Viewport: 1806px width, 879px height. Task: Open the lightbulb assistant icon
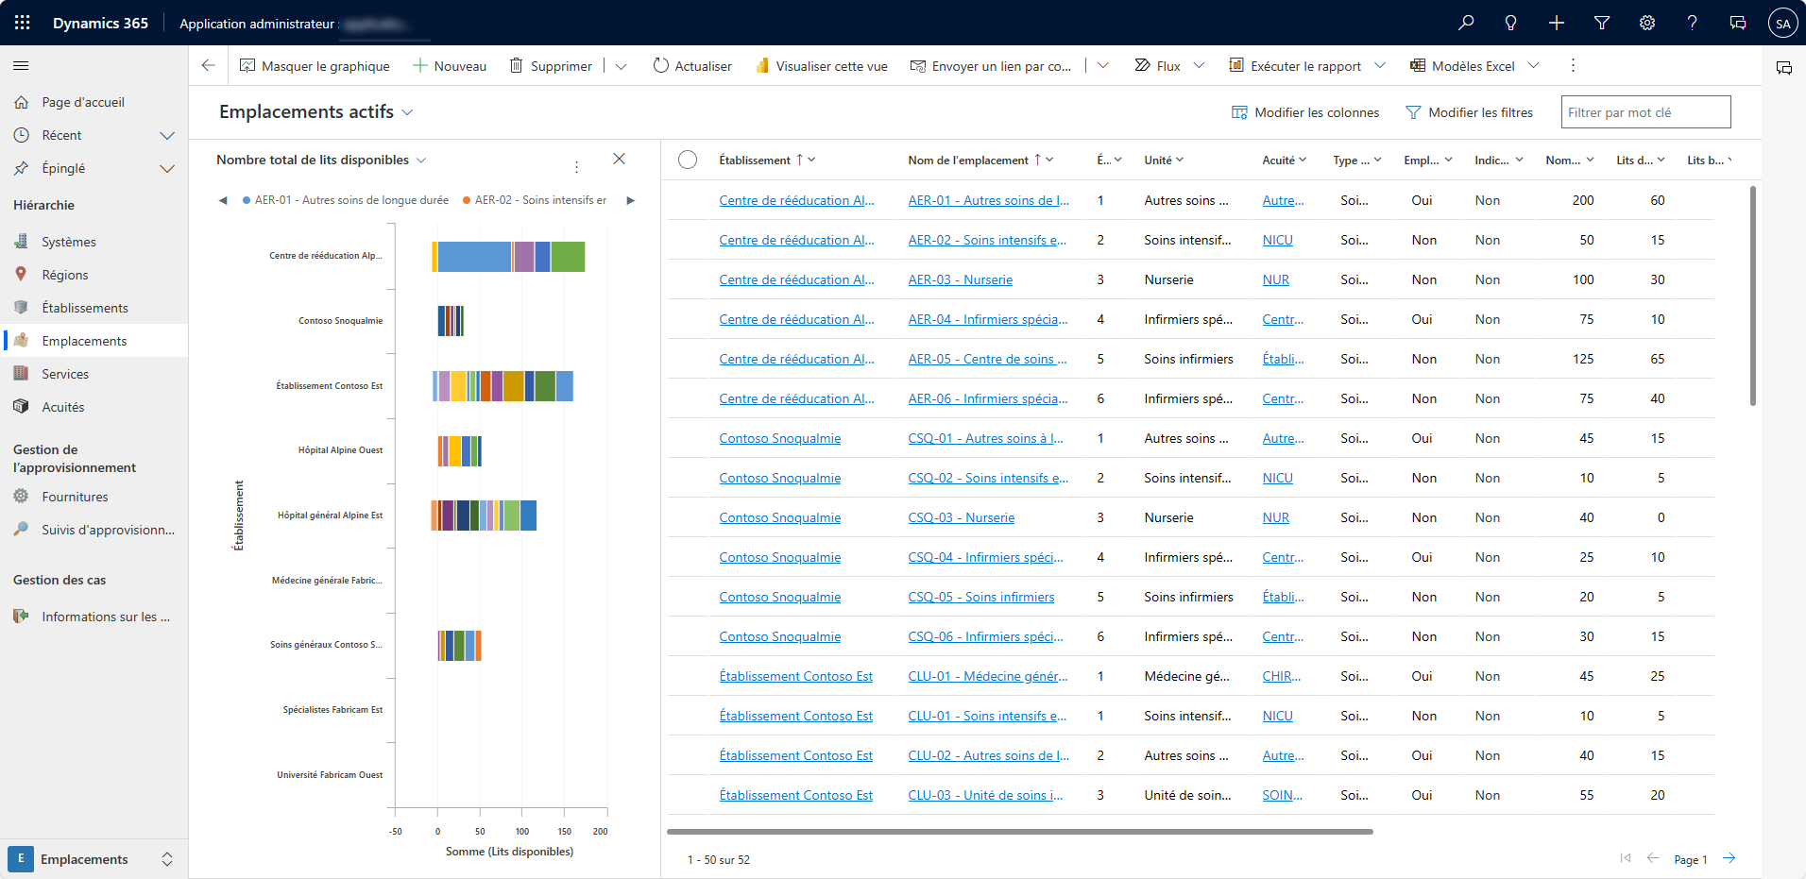(1511, 23)
